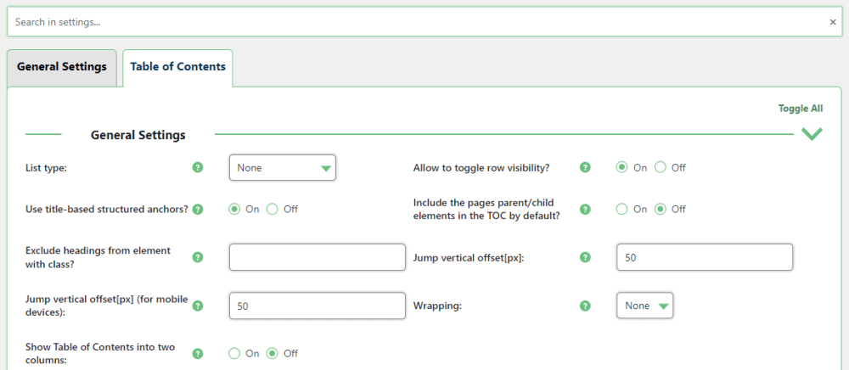Clear the settings search field
The width and height of the screenshot is (849, 370).
(x=833, y=22)
